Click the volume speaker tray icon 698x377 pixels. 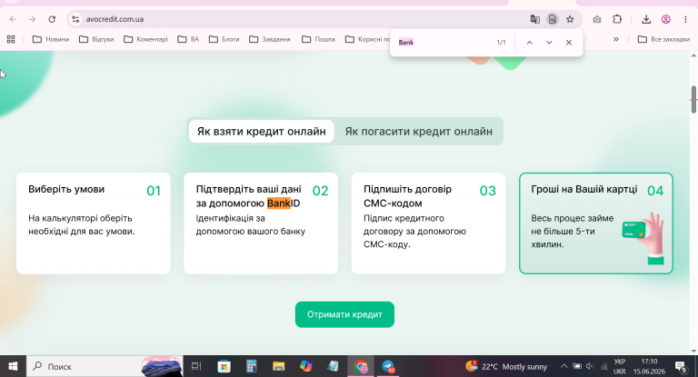point(590,366)
